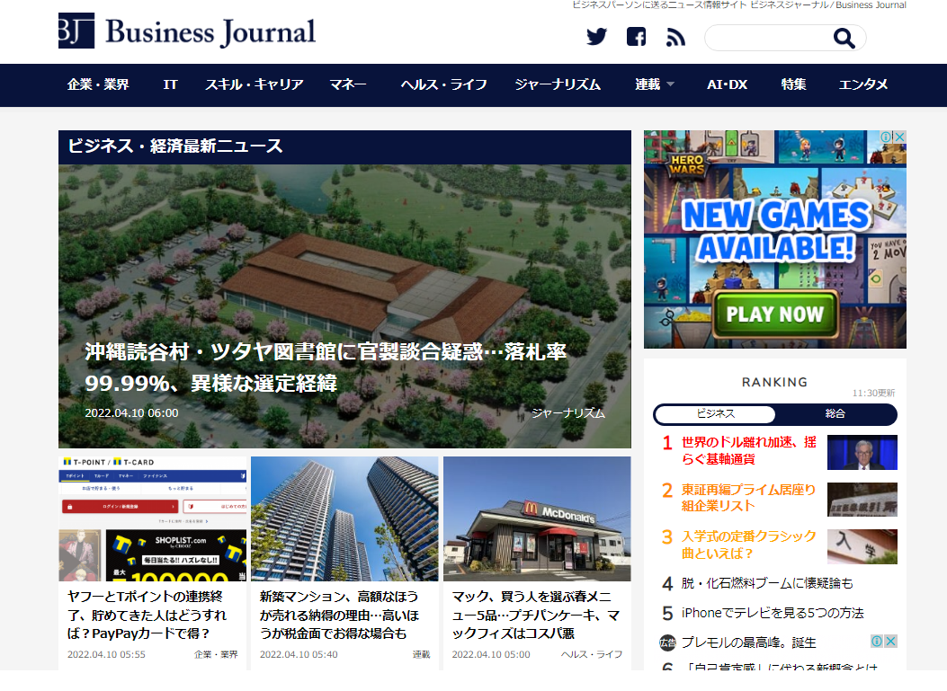Click ranking 1 thumbnail of man speaking
Image resolution: width=947 pixels, height=691 pixels.
pos(862,452)
